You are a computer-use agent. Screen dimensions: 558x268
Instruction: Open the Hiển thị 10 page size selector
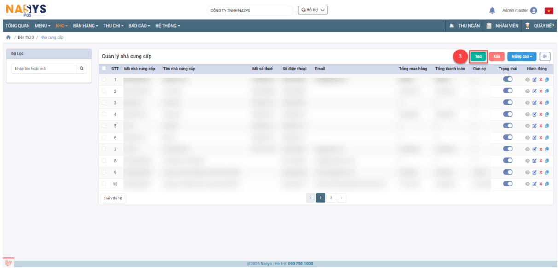[113, 198]
